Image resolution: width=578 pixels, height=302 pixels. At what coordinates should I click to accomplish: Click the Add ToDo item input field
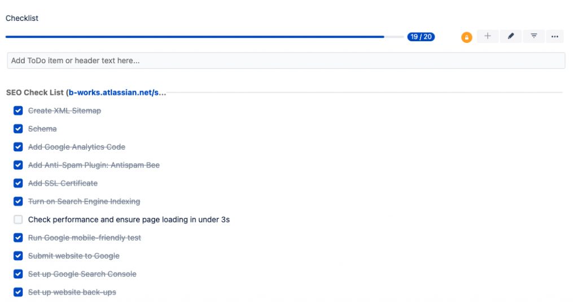pos(286,60)
